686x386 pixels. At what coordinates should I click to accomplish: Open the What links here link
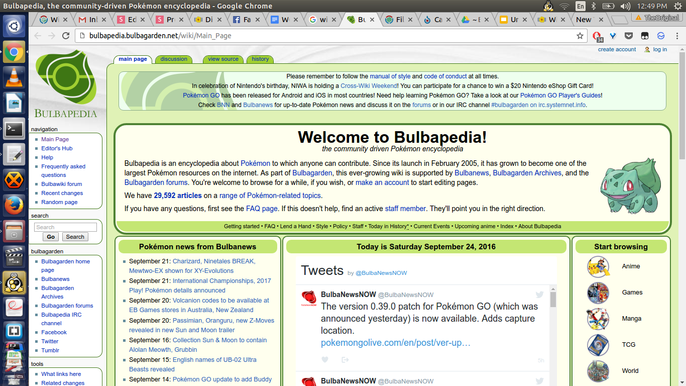point(61,374)
